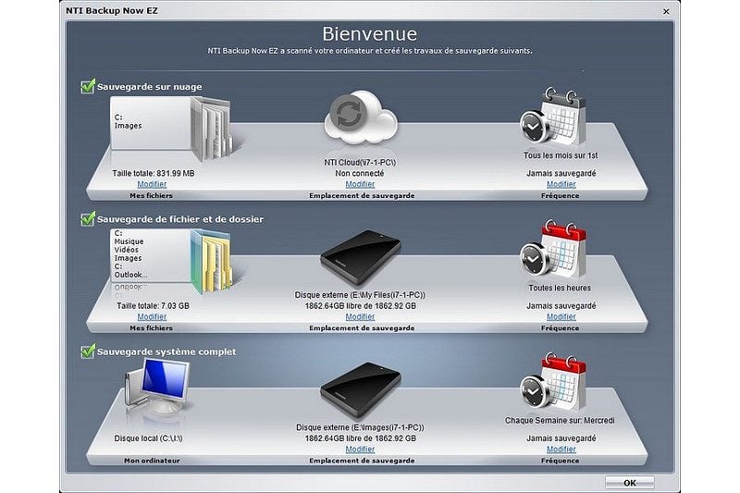The height and width of the screenshot is (493, 740).
Task: Click the text Taille totale: 831.99 MB
Action: [x=154, y=173]
